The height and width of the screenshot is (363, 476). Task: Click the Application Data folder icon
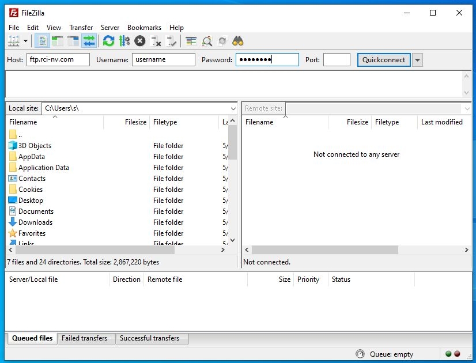pyautogui.click(x=13, y=167)
